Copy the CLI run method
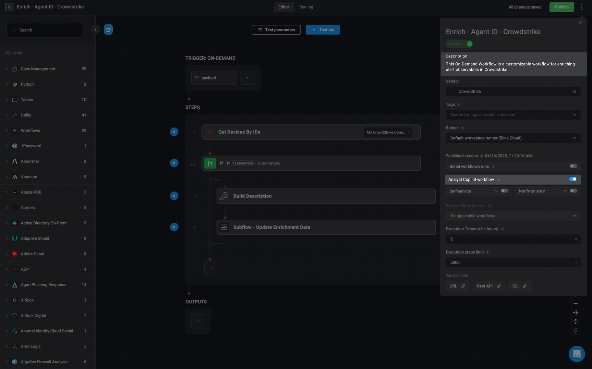Screen dimensions: 592x369 click(x=520, y=286)
